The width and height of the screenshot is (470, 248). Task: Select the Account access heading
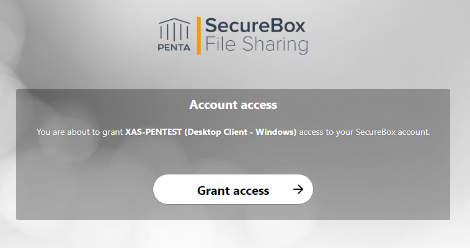click(233, 105)
